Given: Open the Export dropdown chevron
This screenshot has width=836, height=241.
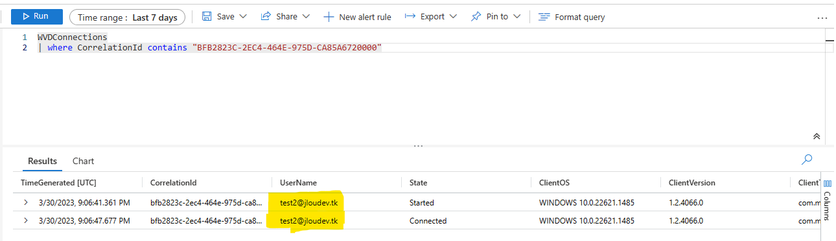Looking at the screenshot, I should tap(452, 17).
